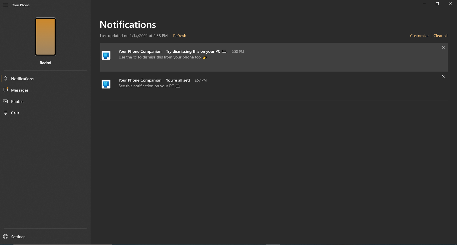
Task: Refresh the notifications list
Action: (x=179, y=36)
